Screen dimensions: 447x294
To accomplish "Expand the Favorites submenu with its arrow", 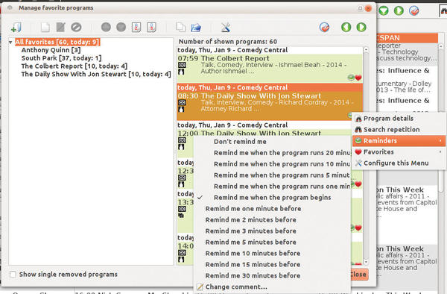I will tap(440, 152).
